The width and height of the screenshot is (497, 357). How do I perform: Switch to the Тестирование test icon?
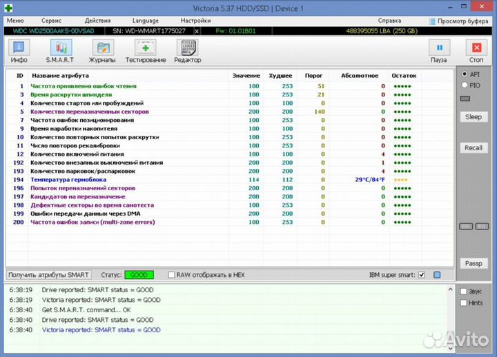coord(145,51)
